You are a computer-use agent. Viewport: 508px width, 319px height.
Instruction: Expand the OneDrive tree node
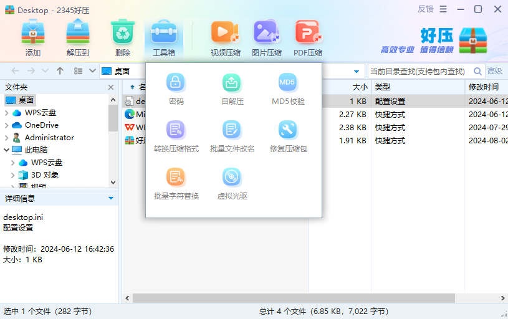click(x=6, y=125)
